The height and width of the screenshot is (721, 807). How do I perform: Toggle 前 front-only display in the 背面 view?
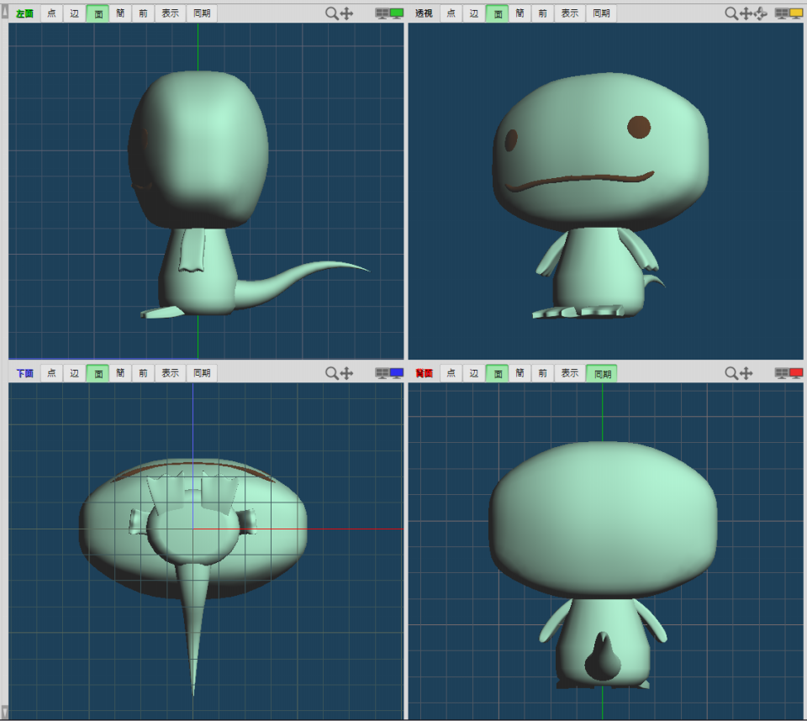click(x=542, y=373)
